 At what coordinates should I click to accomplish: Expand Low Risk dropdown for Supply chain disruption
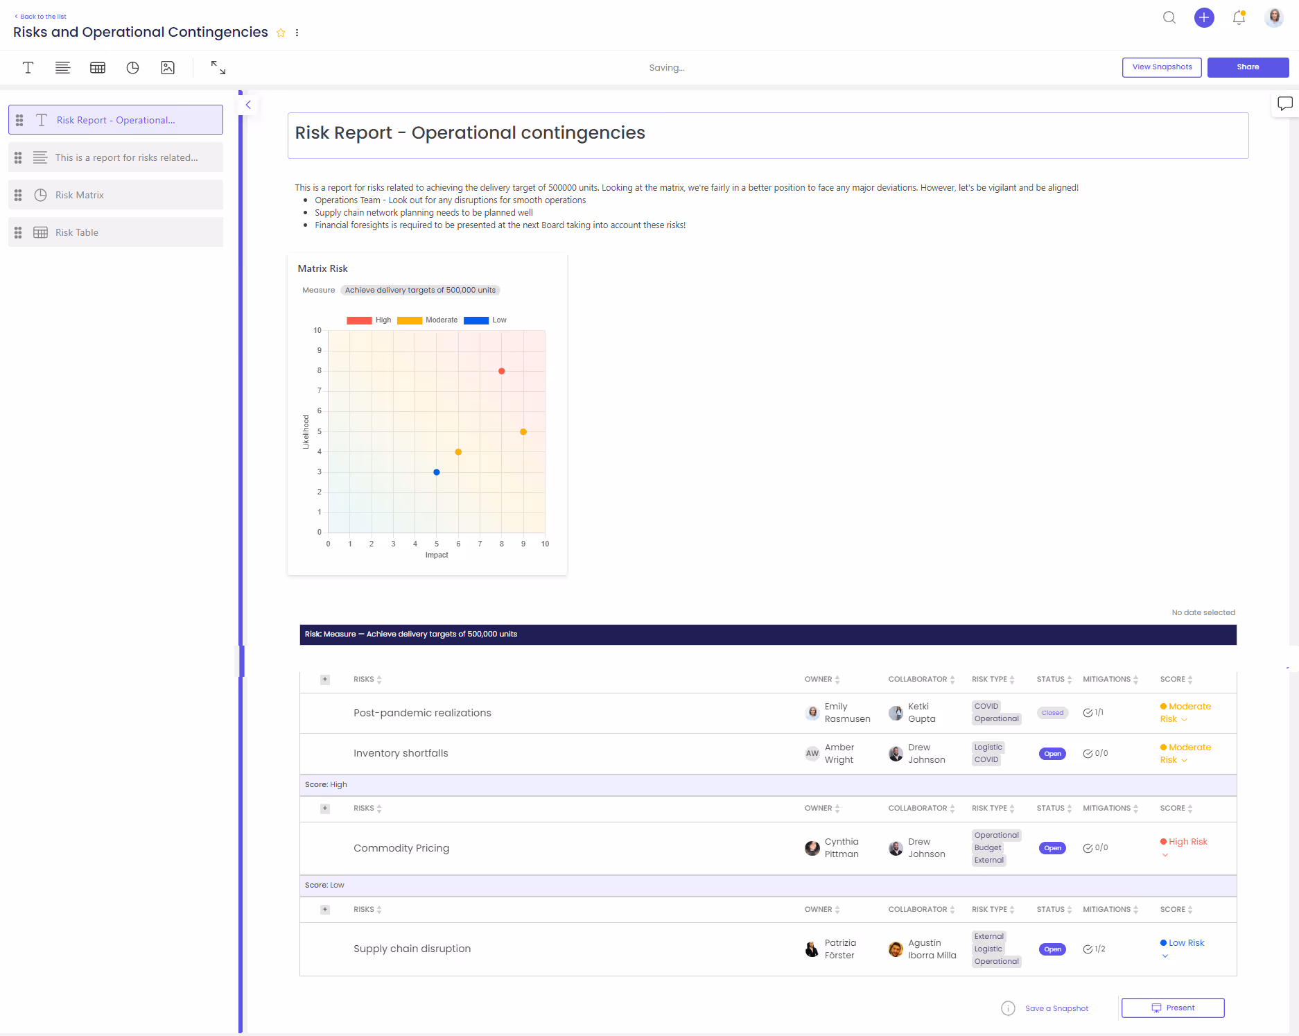click(1165, 956)
